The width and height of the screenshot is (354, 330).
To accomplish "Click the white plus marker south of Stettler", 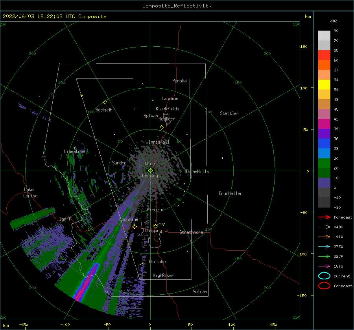I will coord(222,158).
